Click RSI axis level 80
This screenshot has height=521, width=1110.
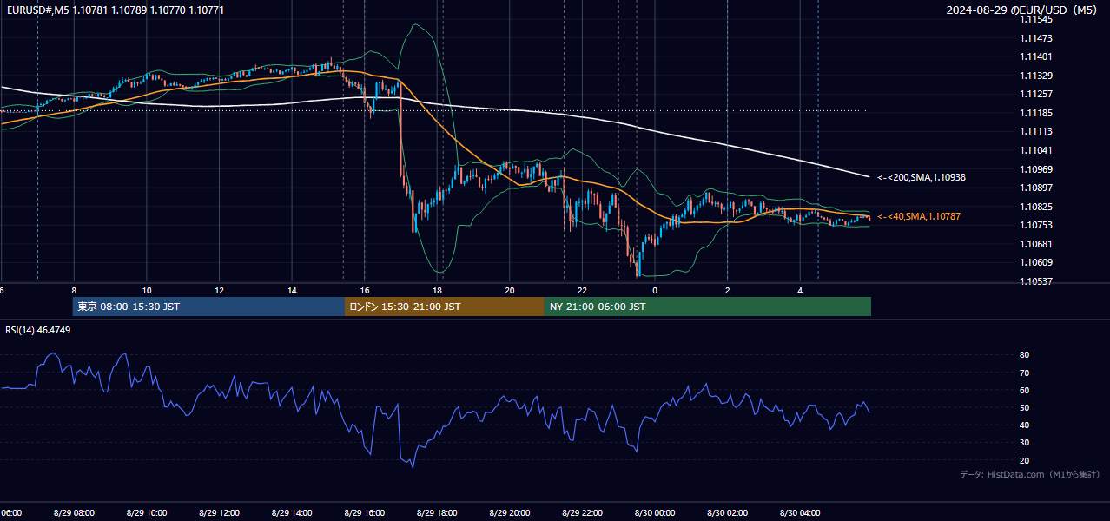pyautogui.click(x=1025, y=355)
